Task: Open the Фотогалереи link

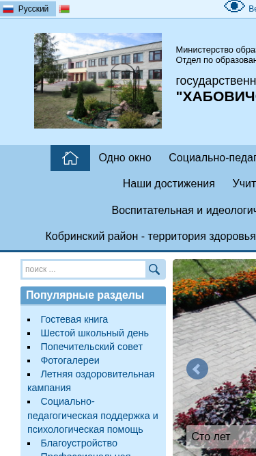Action: (x=70, y=360)
